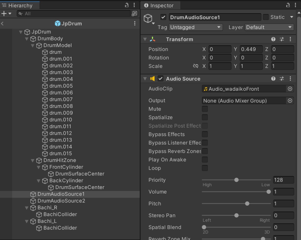Open the Hierarchy search-in-scene icon
This screenshot has height=240, width=301.
(134, 13)
